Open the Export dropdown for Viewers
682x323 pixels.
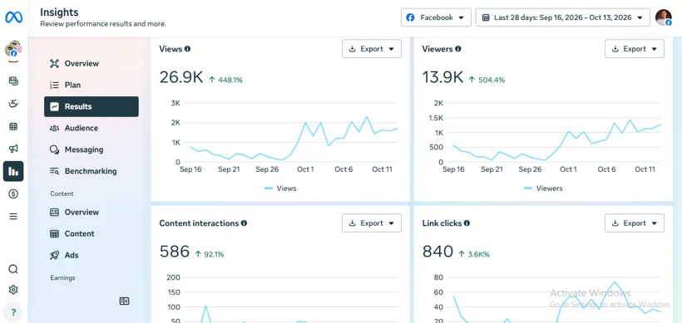coord(635,49)
